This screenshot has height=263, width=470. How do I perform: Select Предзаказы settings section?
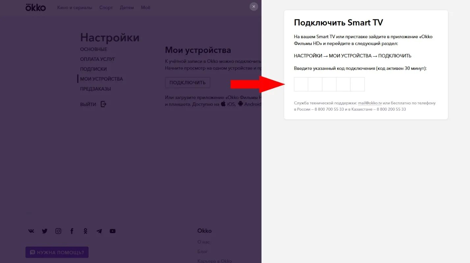[x=96, y=89]
